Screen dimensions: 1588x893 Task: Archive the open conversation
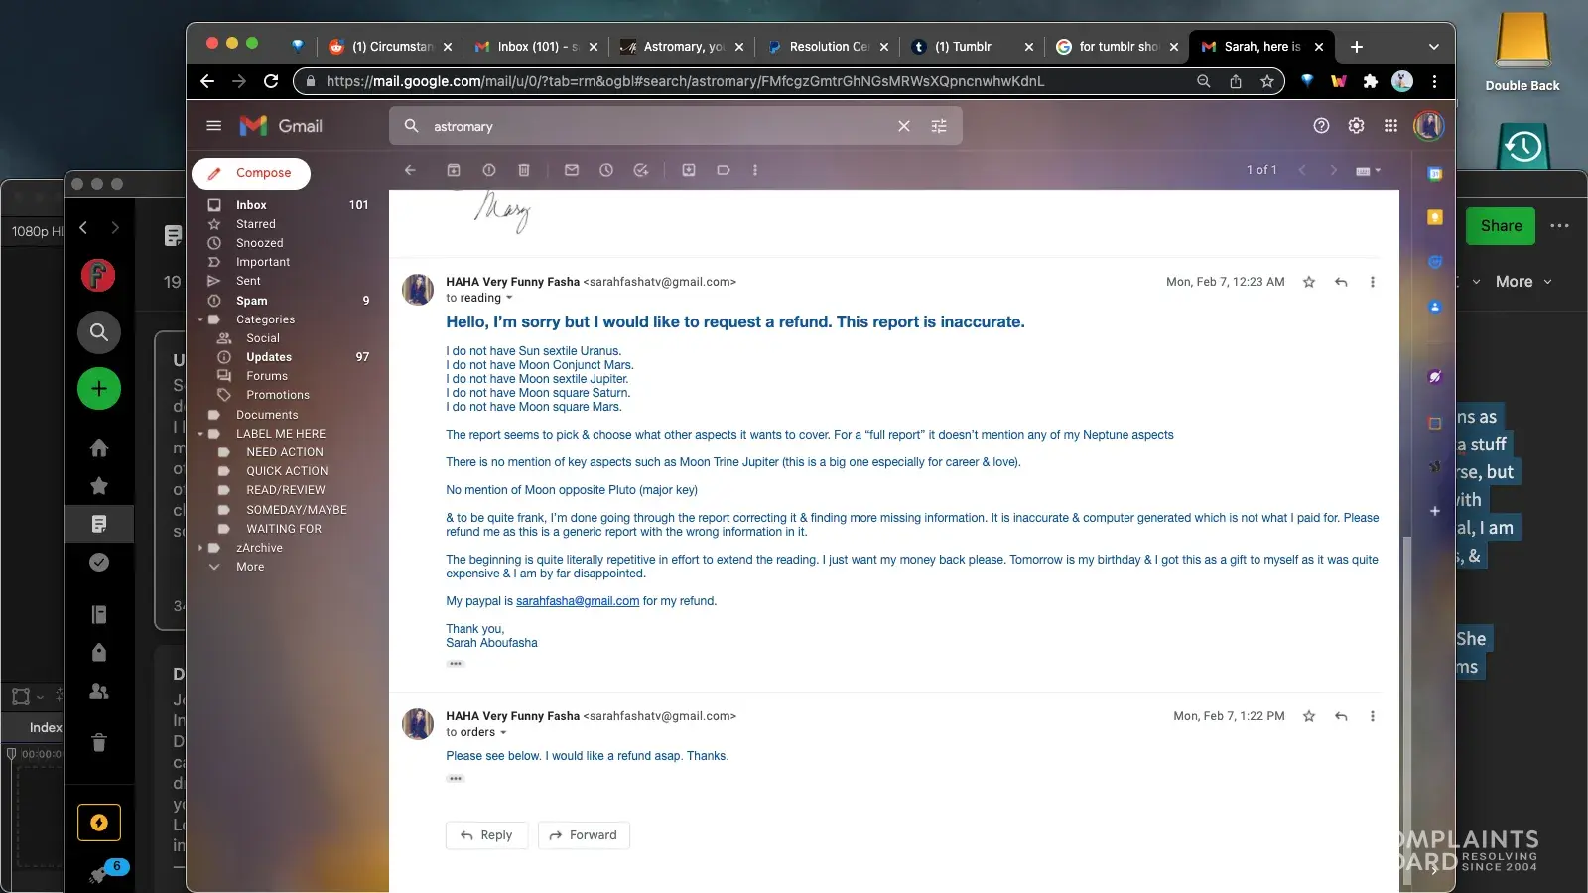454,170
